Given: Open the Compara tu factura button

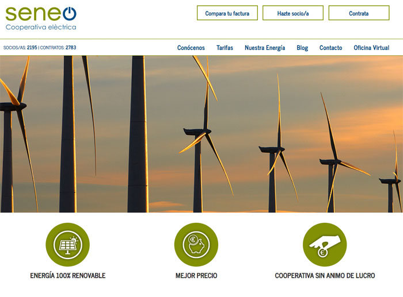Looking at the screenshot, I should (x=227, y=13).
